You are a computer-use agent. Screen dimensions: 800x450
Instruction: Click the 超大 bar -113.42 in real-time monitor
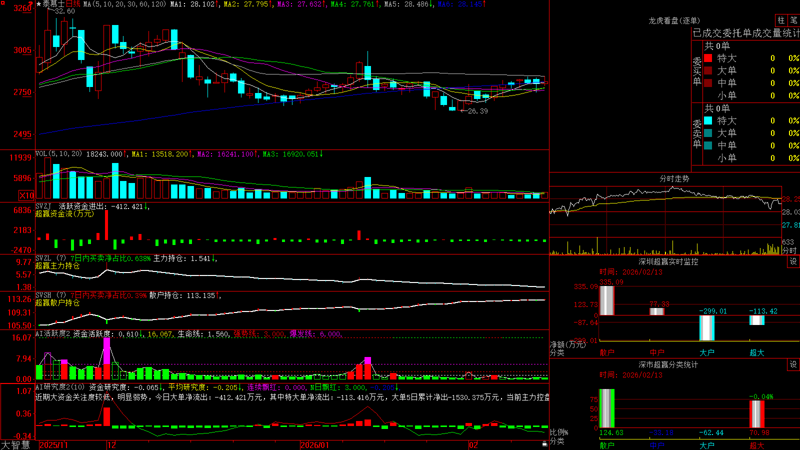[x=757, y=320]
